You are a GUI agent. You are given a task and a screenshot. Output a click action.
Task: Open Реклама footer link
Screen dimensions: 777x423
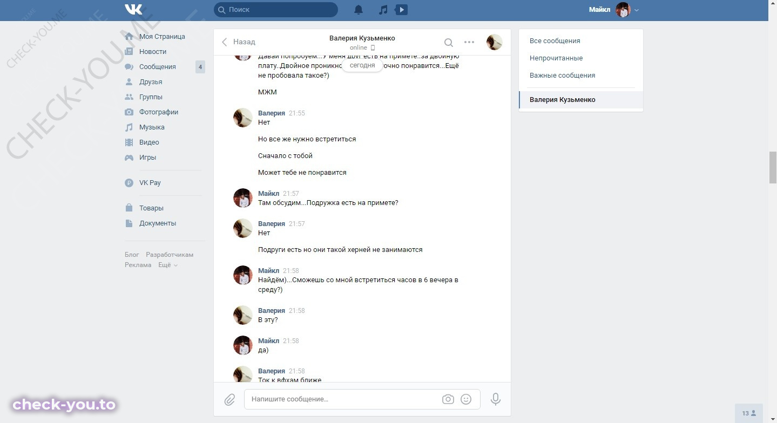pos(138,265)
